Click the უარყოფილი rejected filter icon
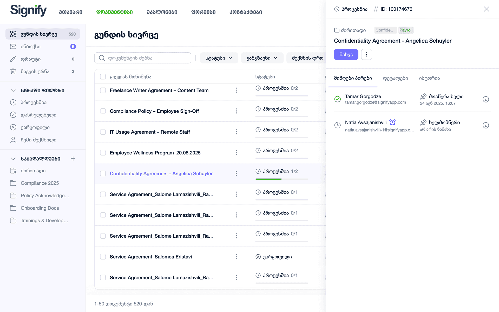Viewport: 499px width, 312px height. (13, 127)
